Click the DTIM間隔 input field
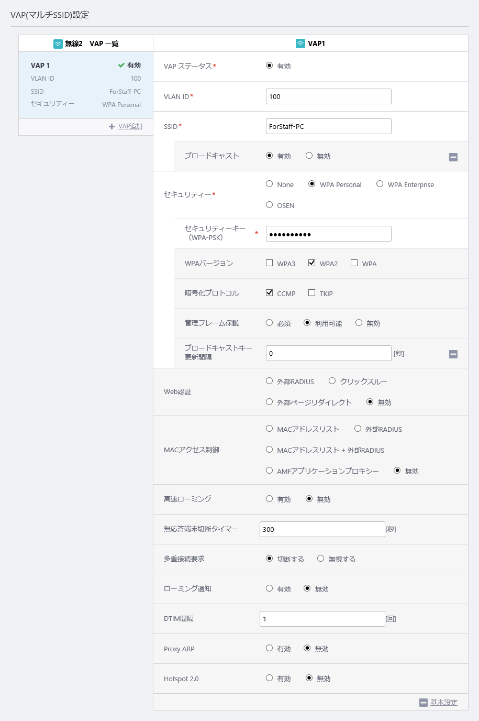 click(x=322, y=619)
